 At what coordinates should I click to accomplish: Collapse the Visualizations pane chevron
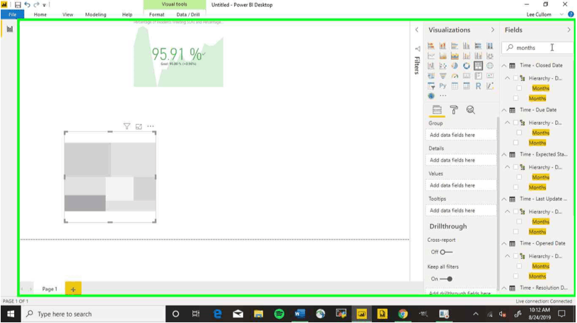click(x=493, y=30)
